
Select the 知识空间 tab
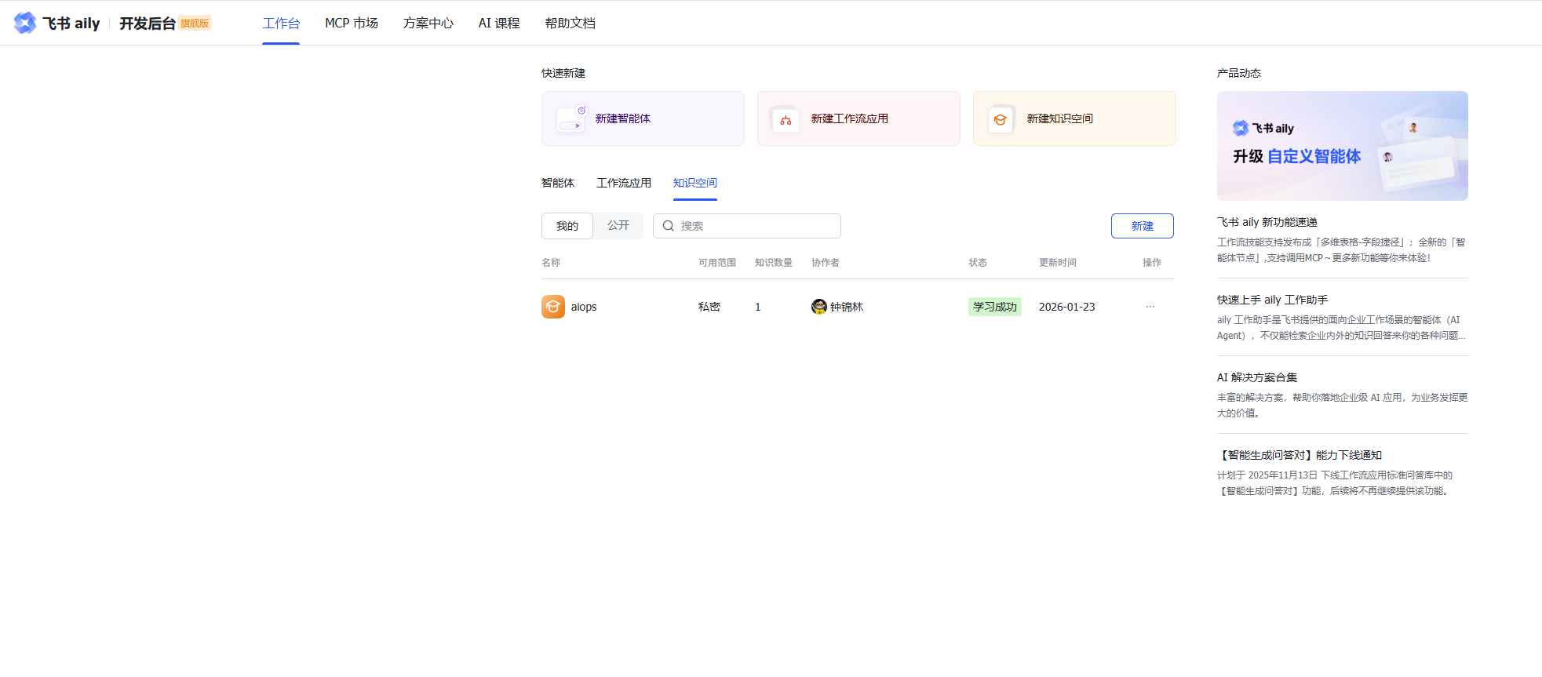click(695, 183)
